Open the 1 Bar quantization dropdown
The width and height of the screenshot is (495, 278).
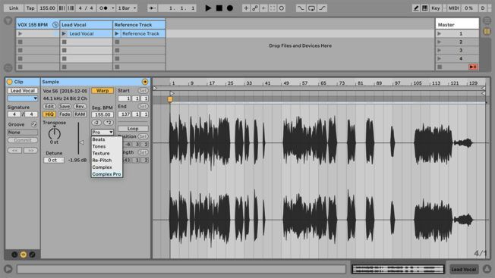127,8
